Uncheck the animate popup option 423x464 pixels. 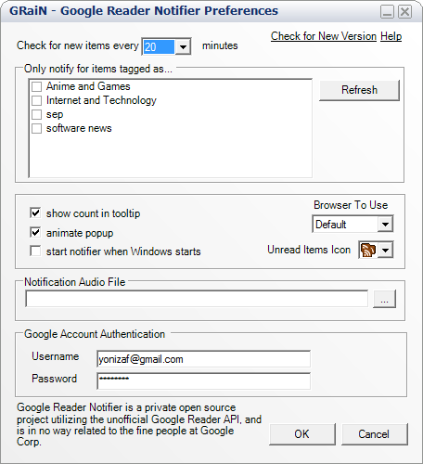(35, 232)
